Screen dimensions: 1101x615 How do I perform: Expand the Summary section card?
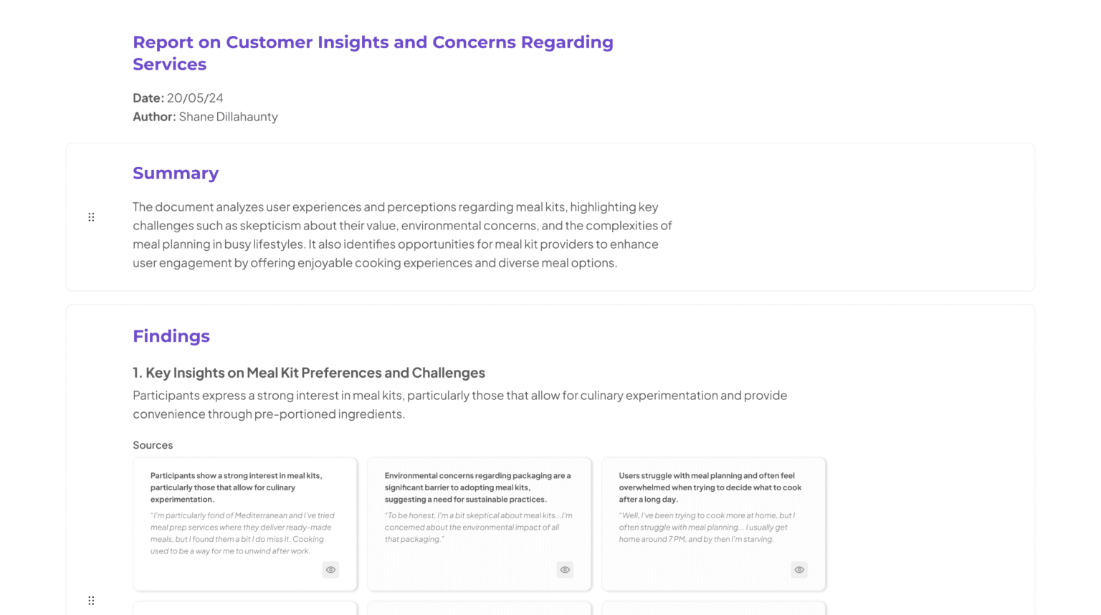[176, 173]
